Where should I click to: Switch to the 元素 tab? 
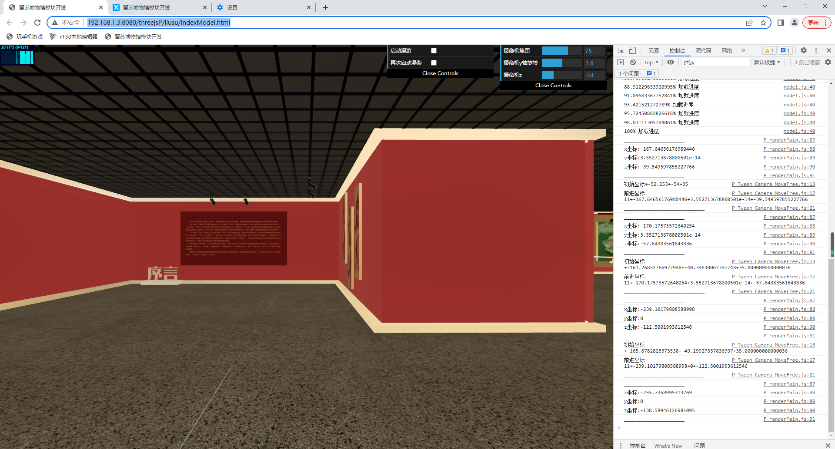654,51
